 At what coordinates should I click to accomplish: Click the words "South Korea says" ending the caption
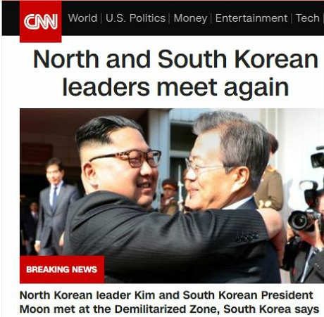point(271,309)
